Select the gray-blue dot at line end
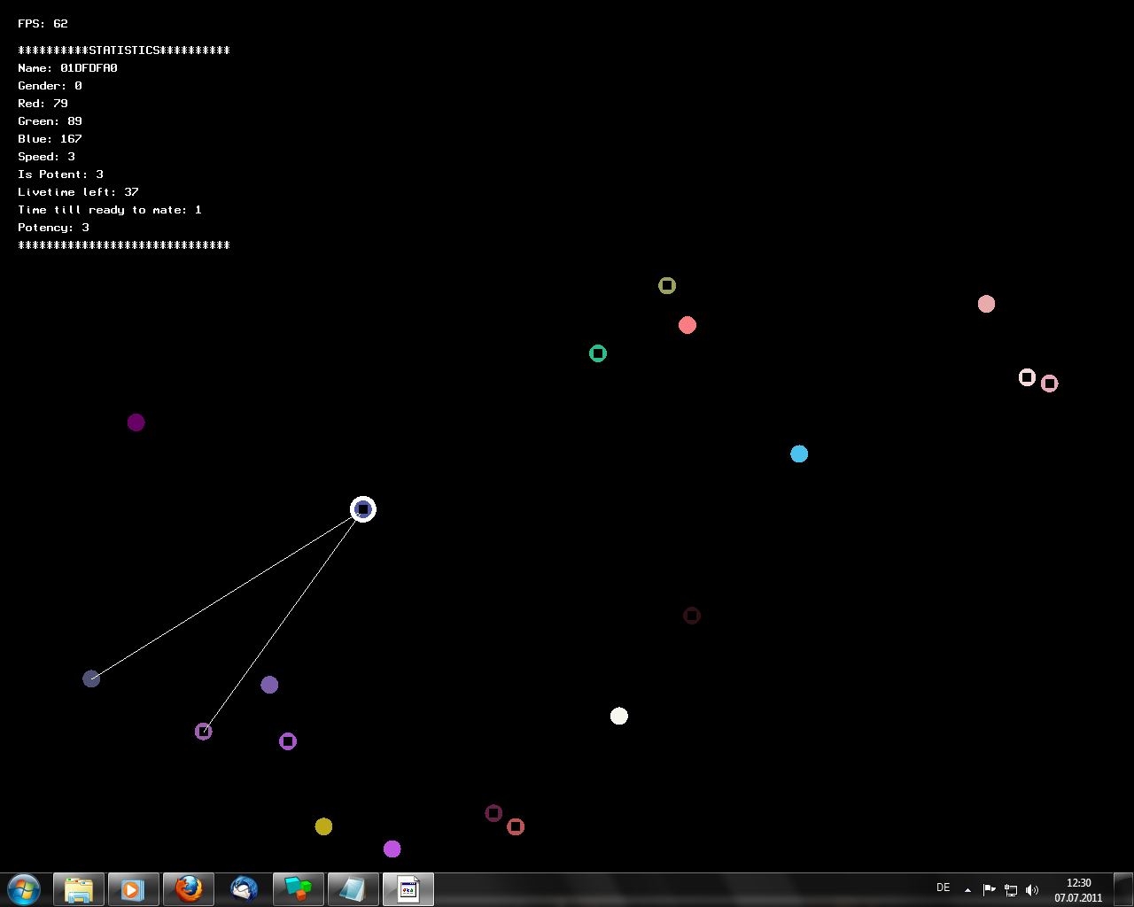The height and width of the screenshot is (907, 1134). (91, 678)
